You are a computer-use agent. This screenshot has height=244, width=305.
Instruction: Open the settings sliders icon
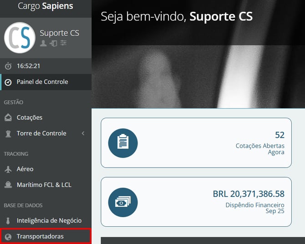[x=63, y=43]
